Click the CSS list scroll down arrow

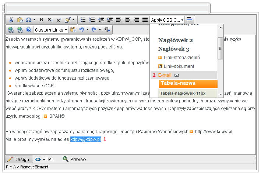[221, 94]
